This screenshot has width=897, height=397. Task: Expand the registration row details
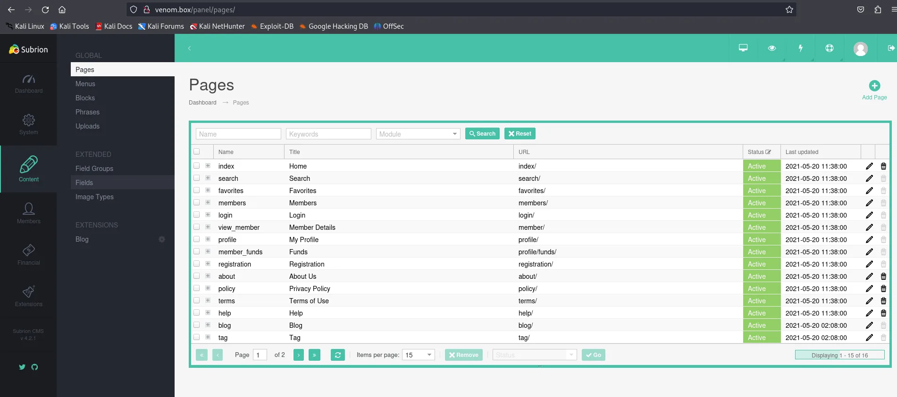coord(208,264)
